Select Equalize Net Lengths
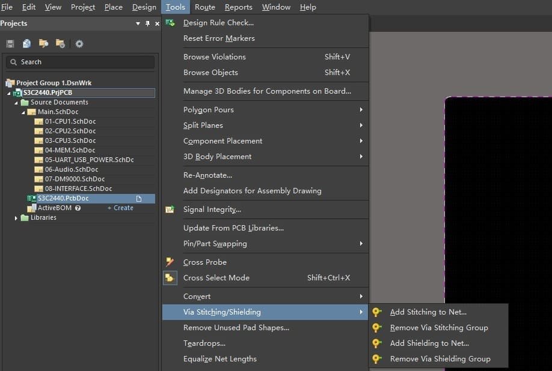This screenshot has width=552, height=371. pos(265,359)
